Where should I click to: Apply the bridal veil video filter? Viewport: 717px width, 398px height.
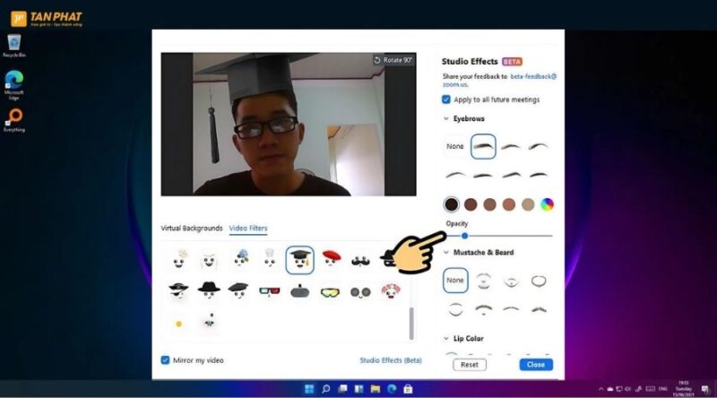(x=209, y=260)
